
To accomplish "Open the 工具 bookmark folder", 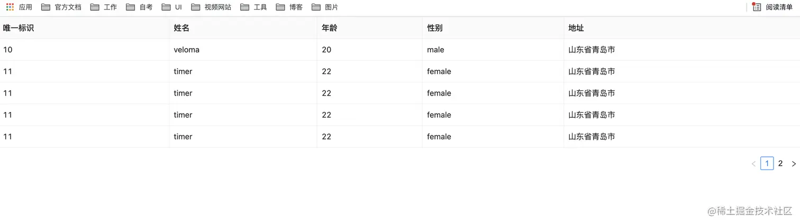I will (253, 7).
